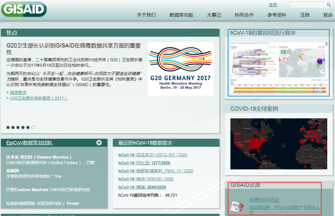The height and width of the screenshot is (216, 335).
Task: Open the G20卫生部长柏林宣言 (2017) link
Action: click(39, 98)
